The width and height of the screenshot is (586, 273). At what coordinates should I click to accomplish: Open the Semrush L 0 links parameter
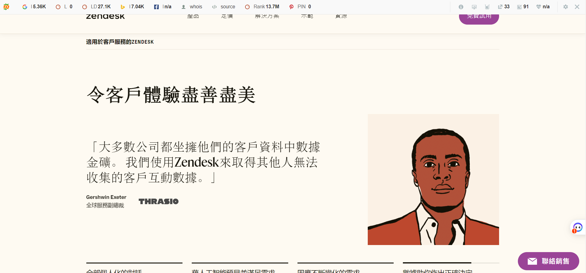[x=64, y=7]
